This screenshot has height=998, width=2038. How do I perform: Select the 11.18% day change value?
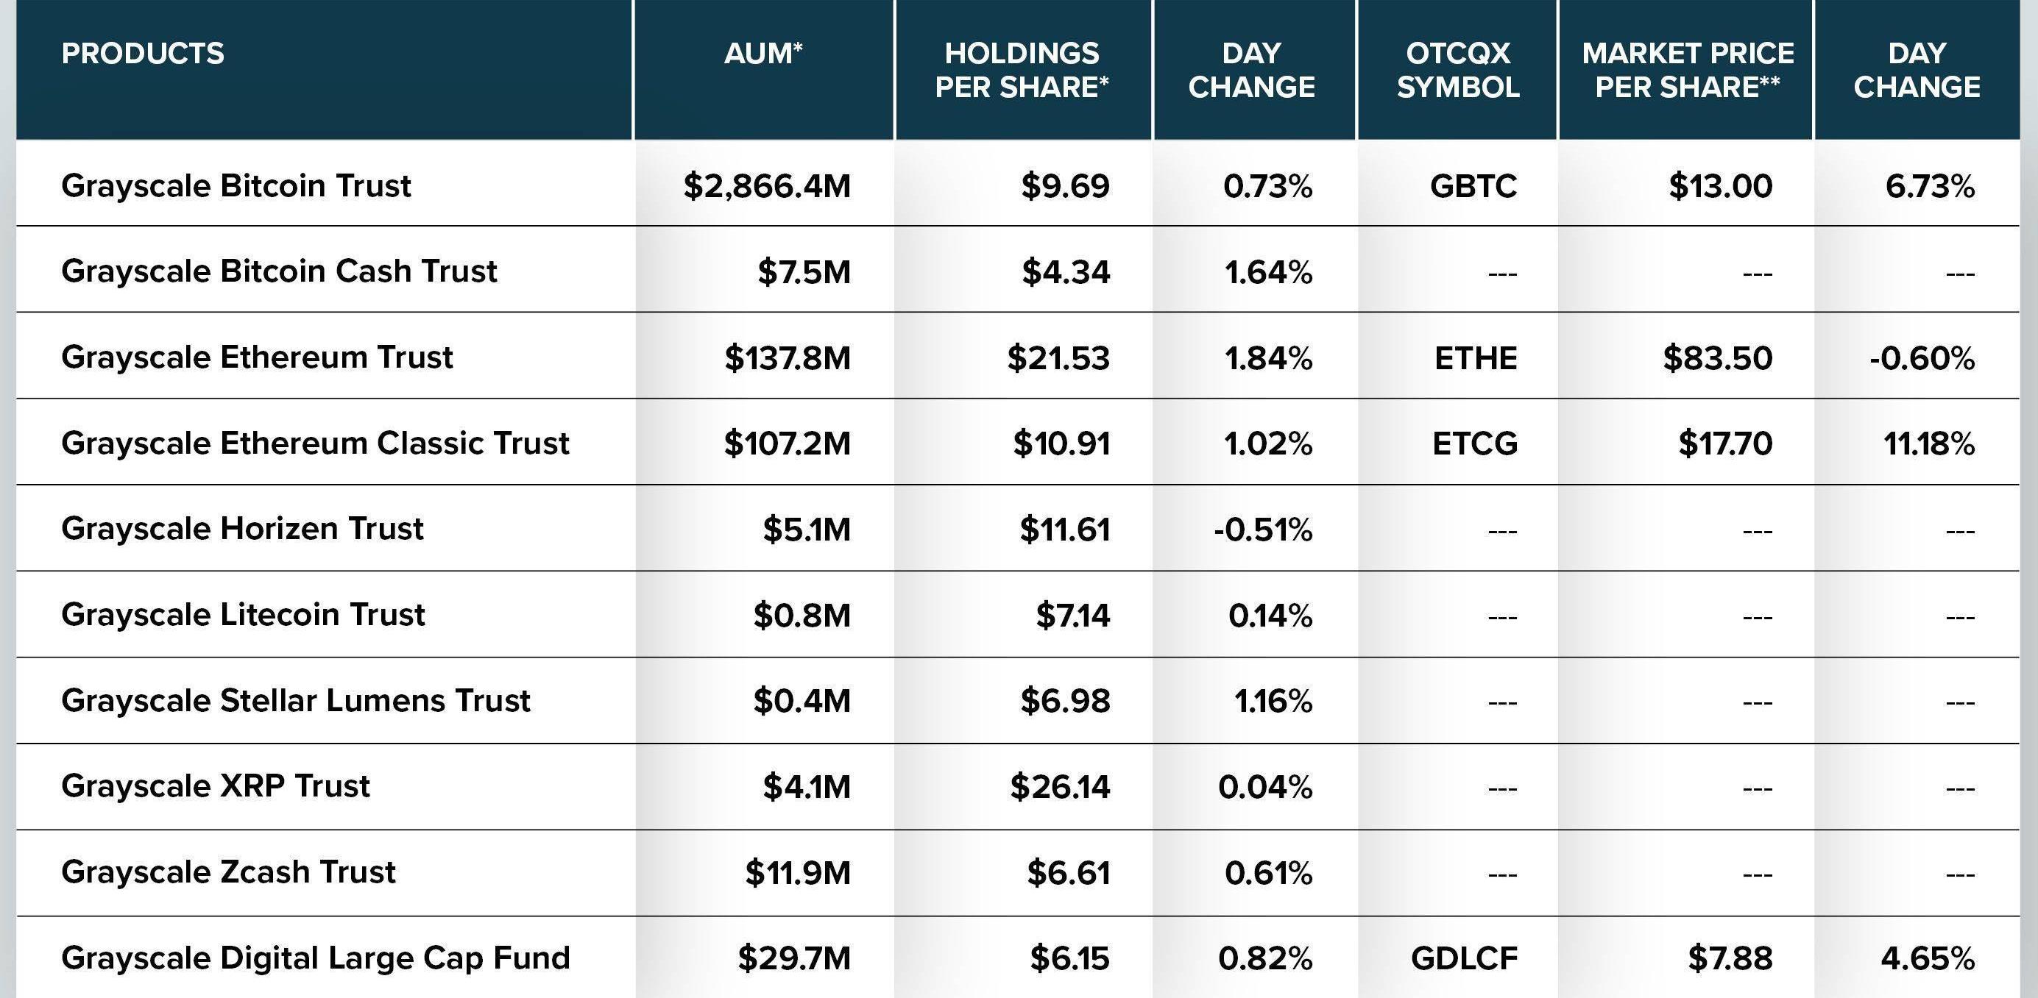click(x=1929, y=443)
